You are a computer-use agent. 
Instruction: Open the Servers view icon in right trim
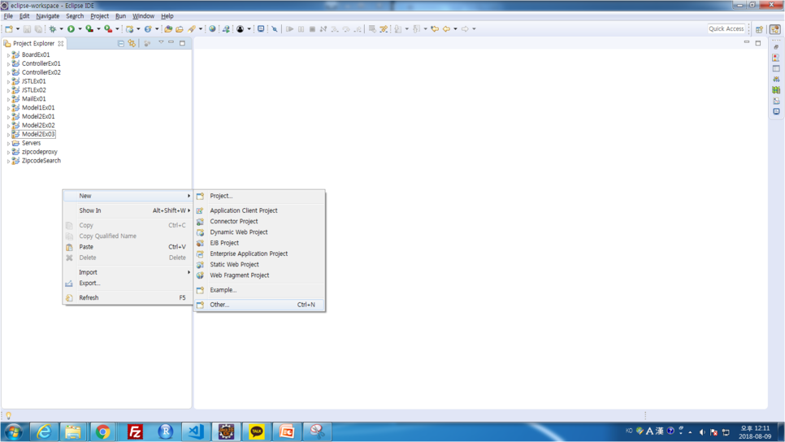776,79
